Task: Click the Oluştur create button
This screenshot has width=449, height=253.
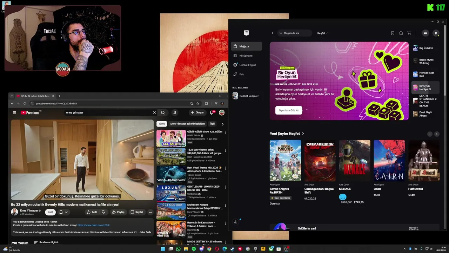Action: pos(197,112)
